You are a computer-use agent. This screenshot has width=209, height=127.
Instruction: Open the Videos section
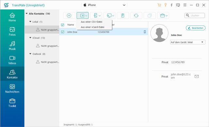12,60
